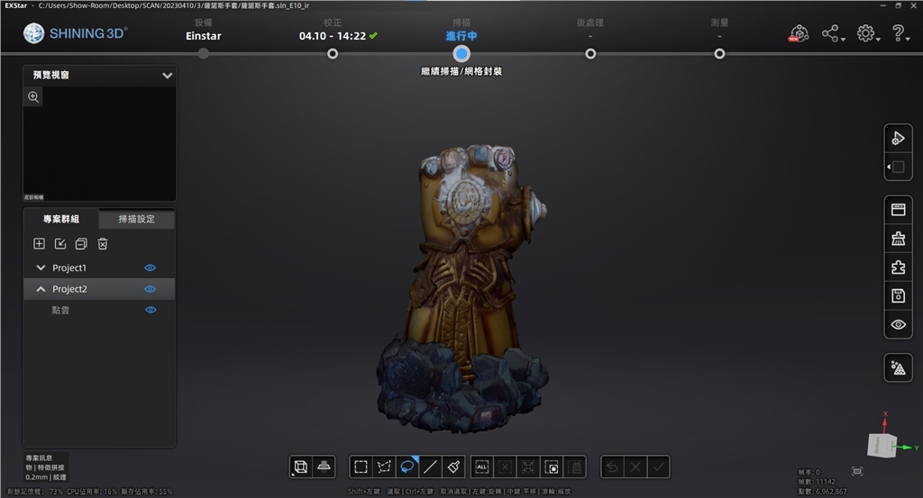Go to the 測量 measurement step
The width and height of the screenshot is (923, 498).
click(x=719, y=53)
